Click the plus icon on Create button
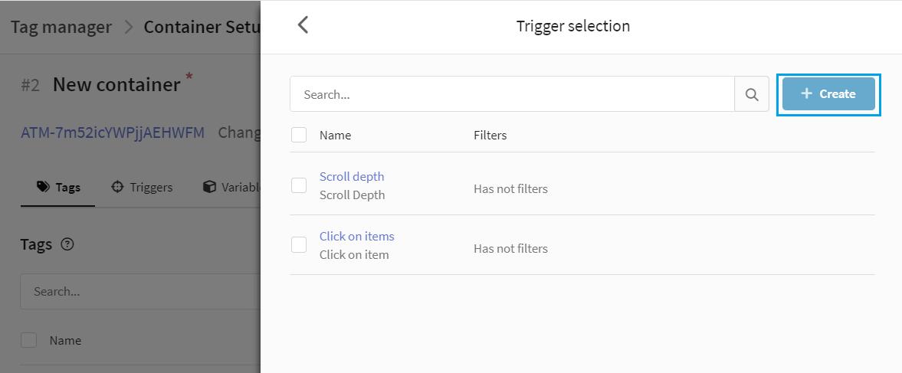The height and width of the screenshot is (373, 902). point(806,93)
